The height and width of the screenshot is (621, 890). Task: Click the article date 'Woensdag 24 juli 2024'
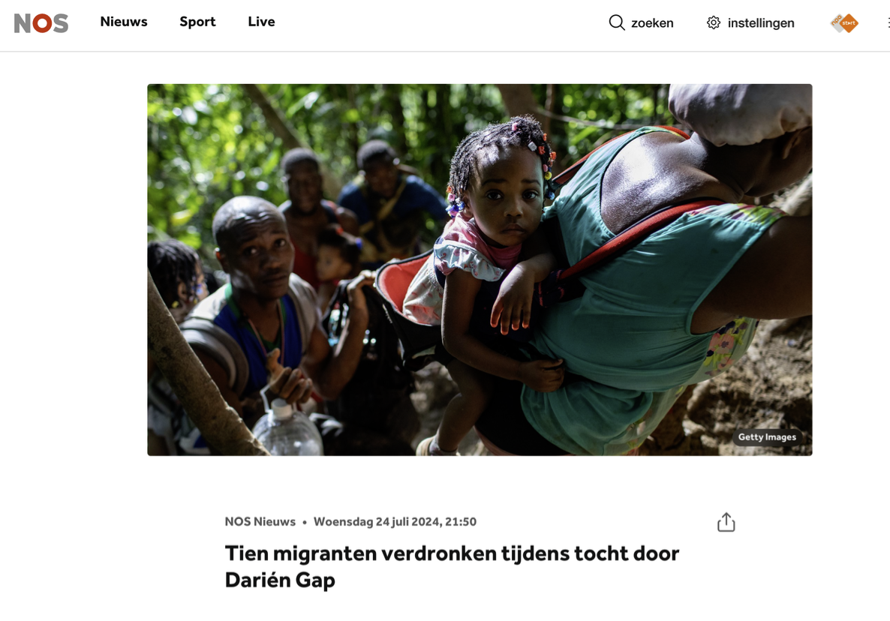click(376, 522)
